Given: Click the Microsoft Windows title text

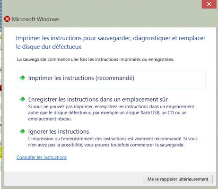Looking at the screenshot, I should (x=35, y=19).
